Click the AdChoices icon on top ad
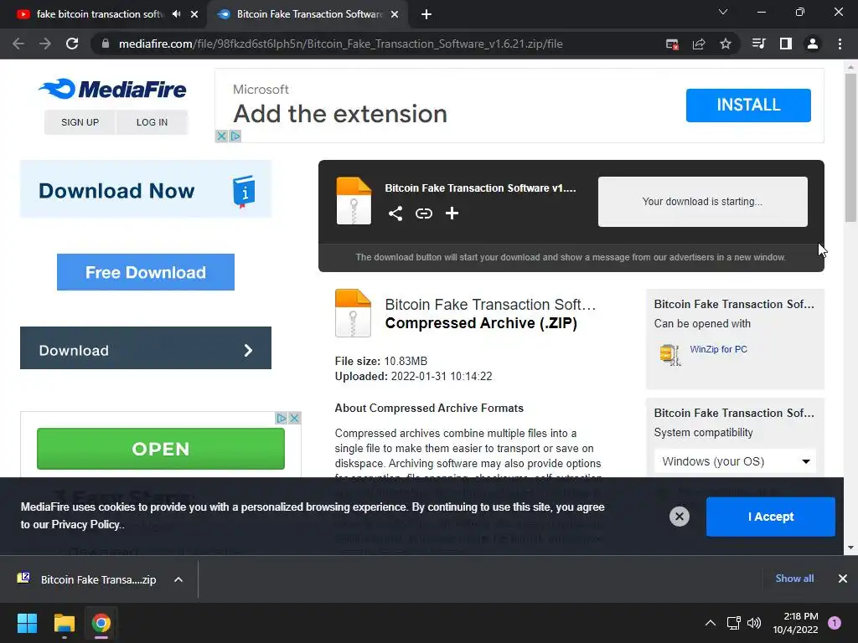 pos(235,136)
